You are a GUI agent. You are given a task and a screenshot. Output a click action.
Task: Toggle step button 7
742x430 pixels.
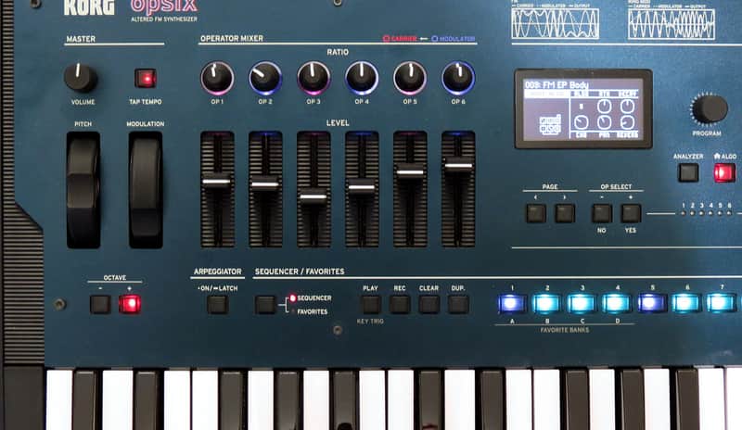[722, 303]
